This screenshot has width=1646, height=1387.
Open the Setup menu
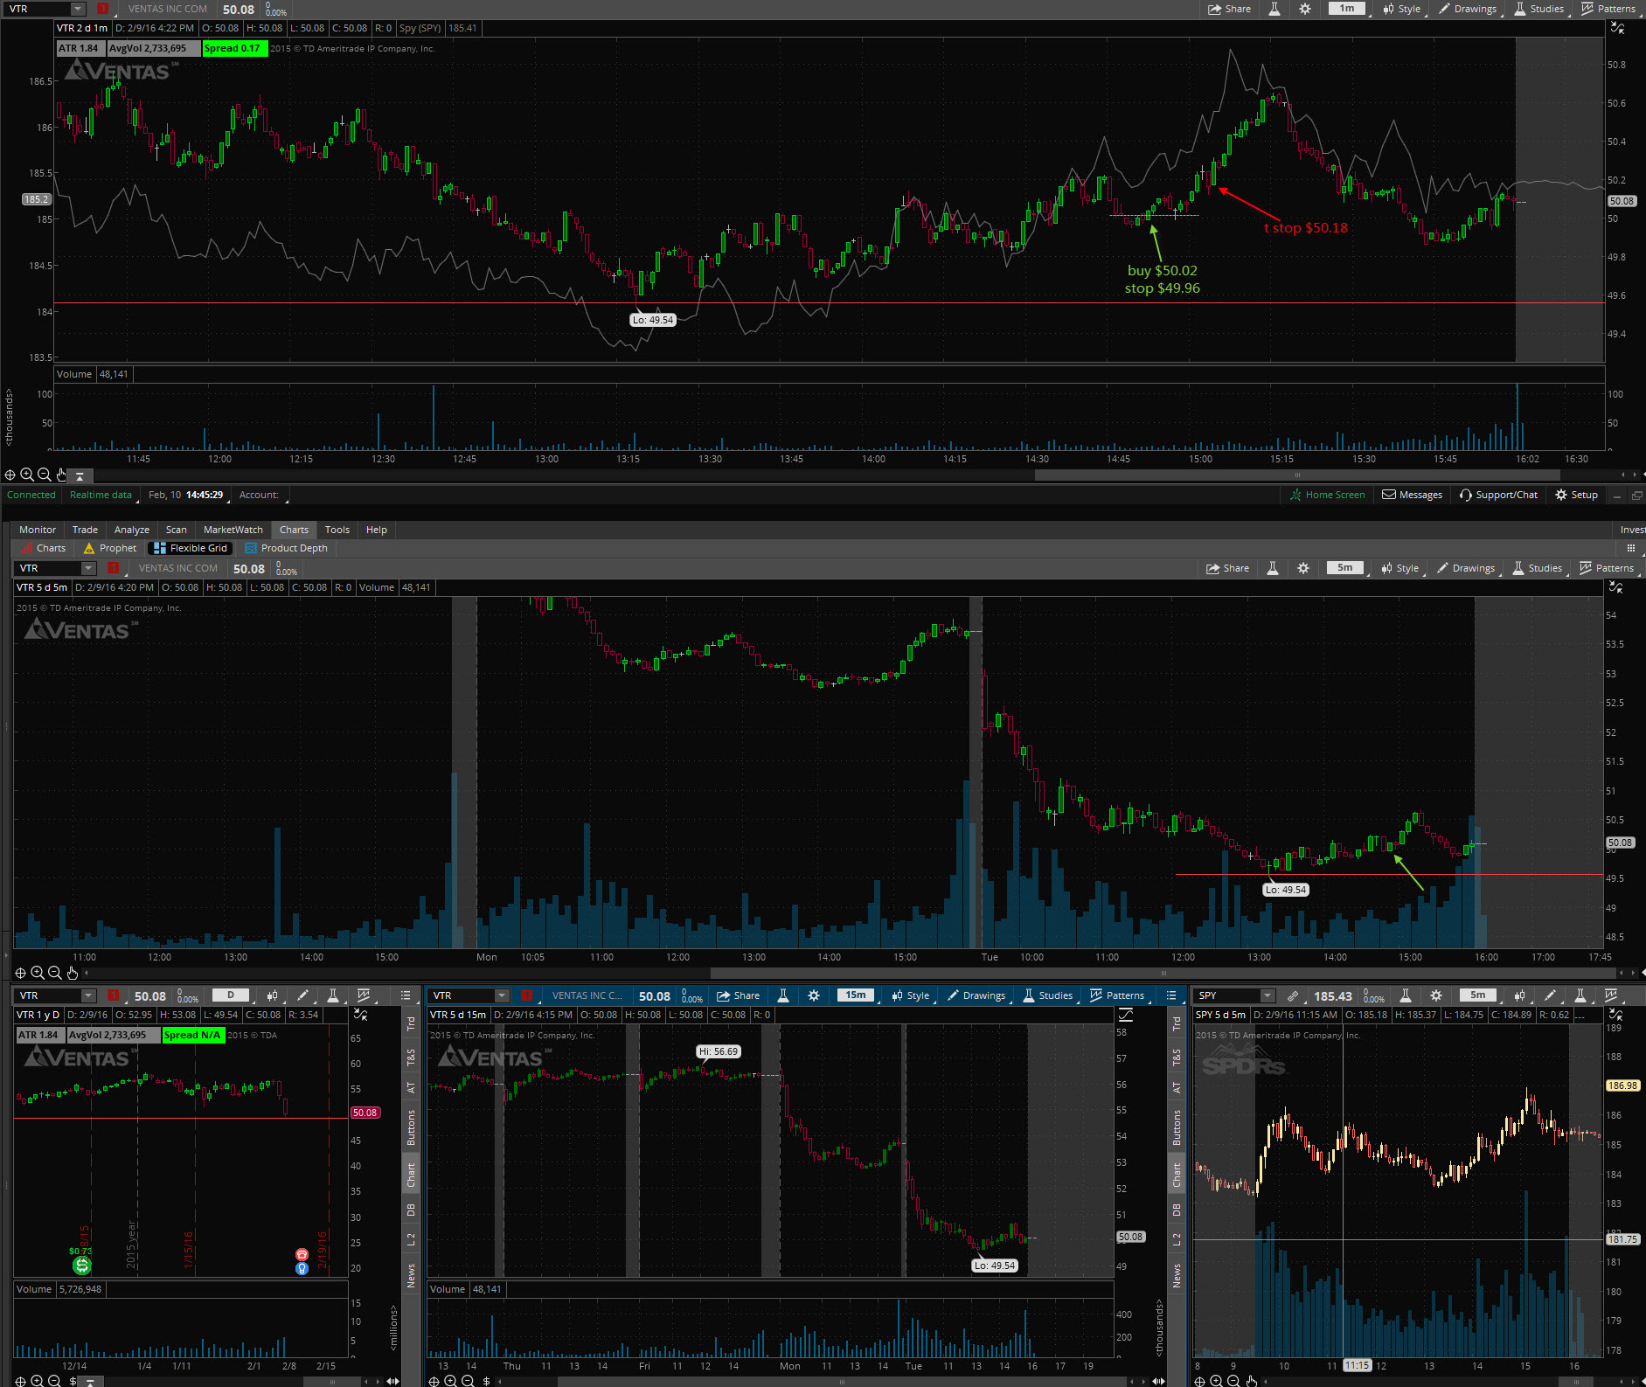[x=1577, y=495]
